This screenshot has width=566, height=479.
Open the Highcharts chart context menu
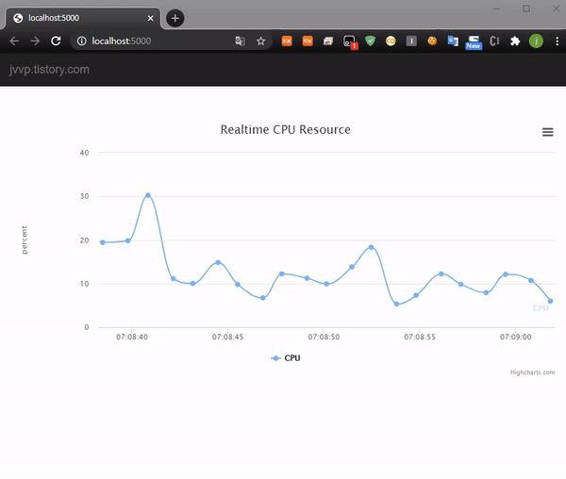(547, 132)
